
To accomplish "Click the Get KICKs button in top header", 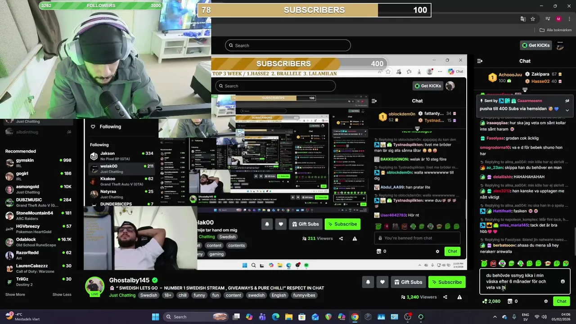I will 536,45.
